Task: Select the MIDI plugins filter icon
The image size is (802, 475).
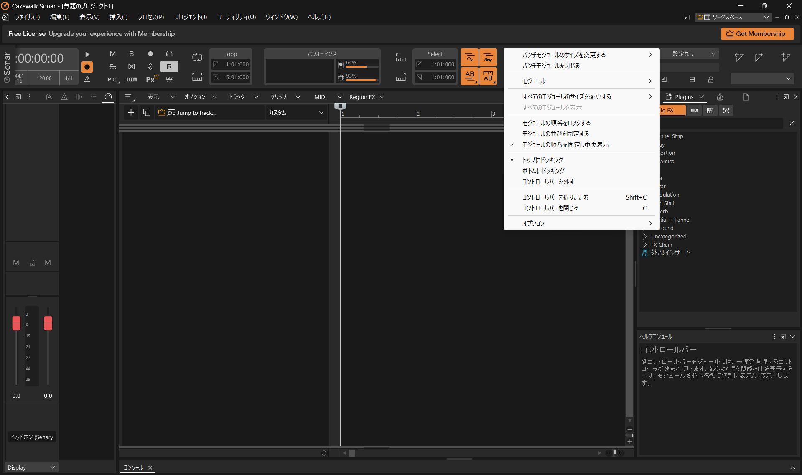Action: [694, 110]
